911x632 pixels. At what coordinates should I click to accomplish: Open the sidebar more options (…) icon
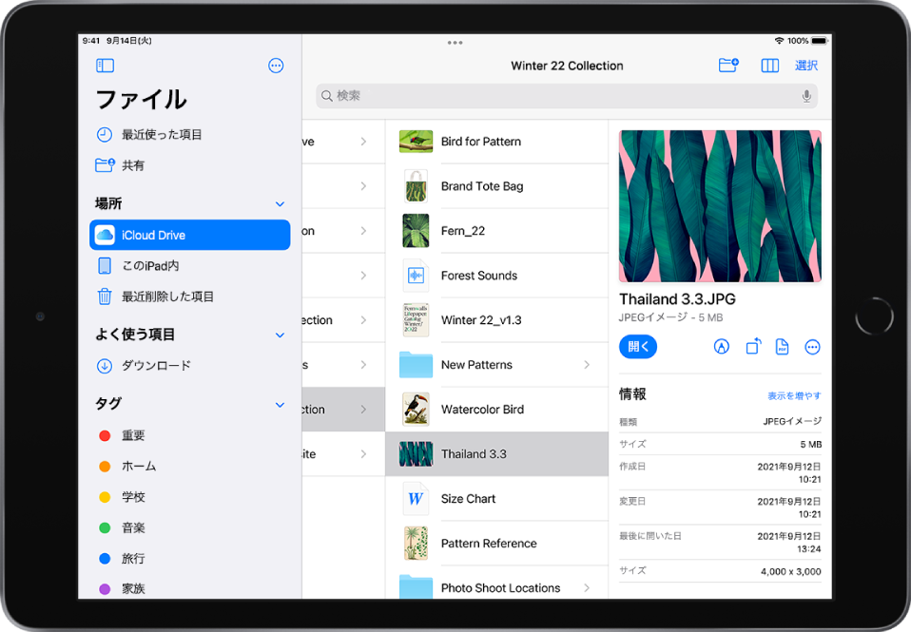pyautogui.click(x=275, y=66)
